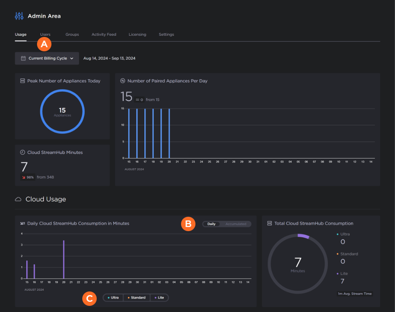Viewport: 395px width, 312px height.
Task: Switch chart view to Accumulated
Action: pos(236,224)
